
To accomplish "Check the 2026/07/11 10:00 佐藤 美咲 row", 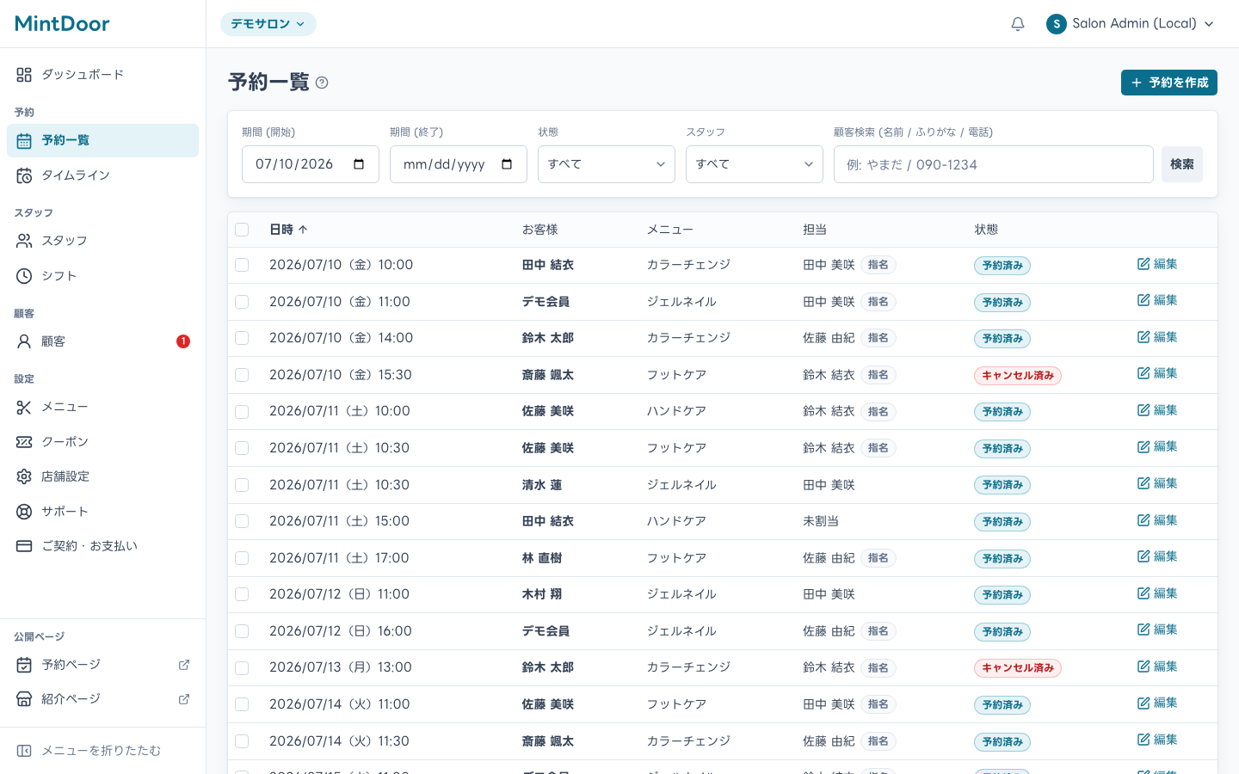I will [242, 412].
